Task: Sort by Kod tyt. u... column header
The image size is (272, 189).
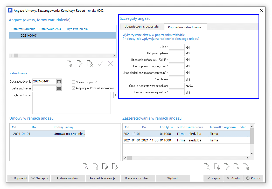Action: tap(168, 127)
